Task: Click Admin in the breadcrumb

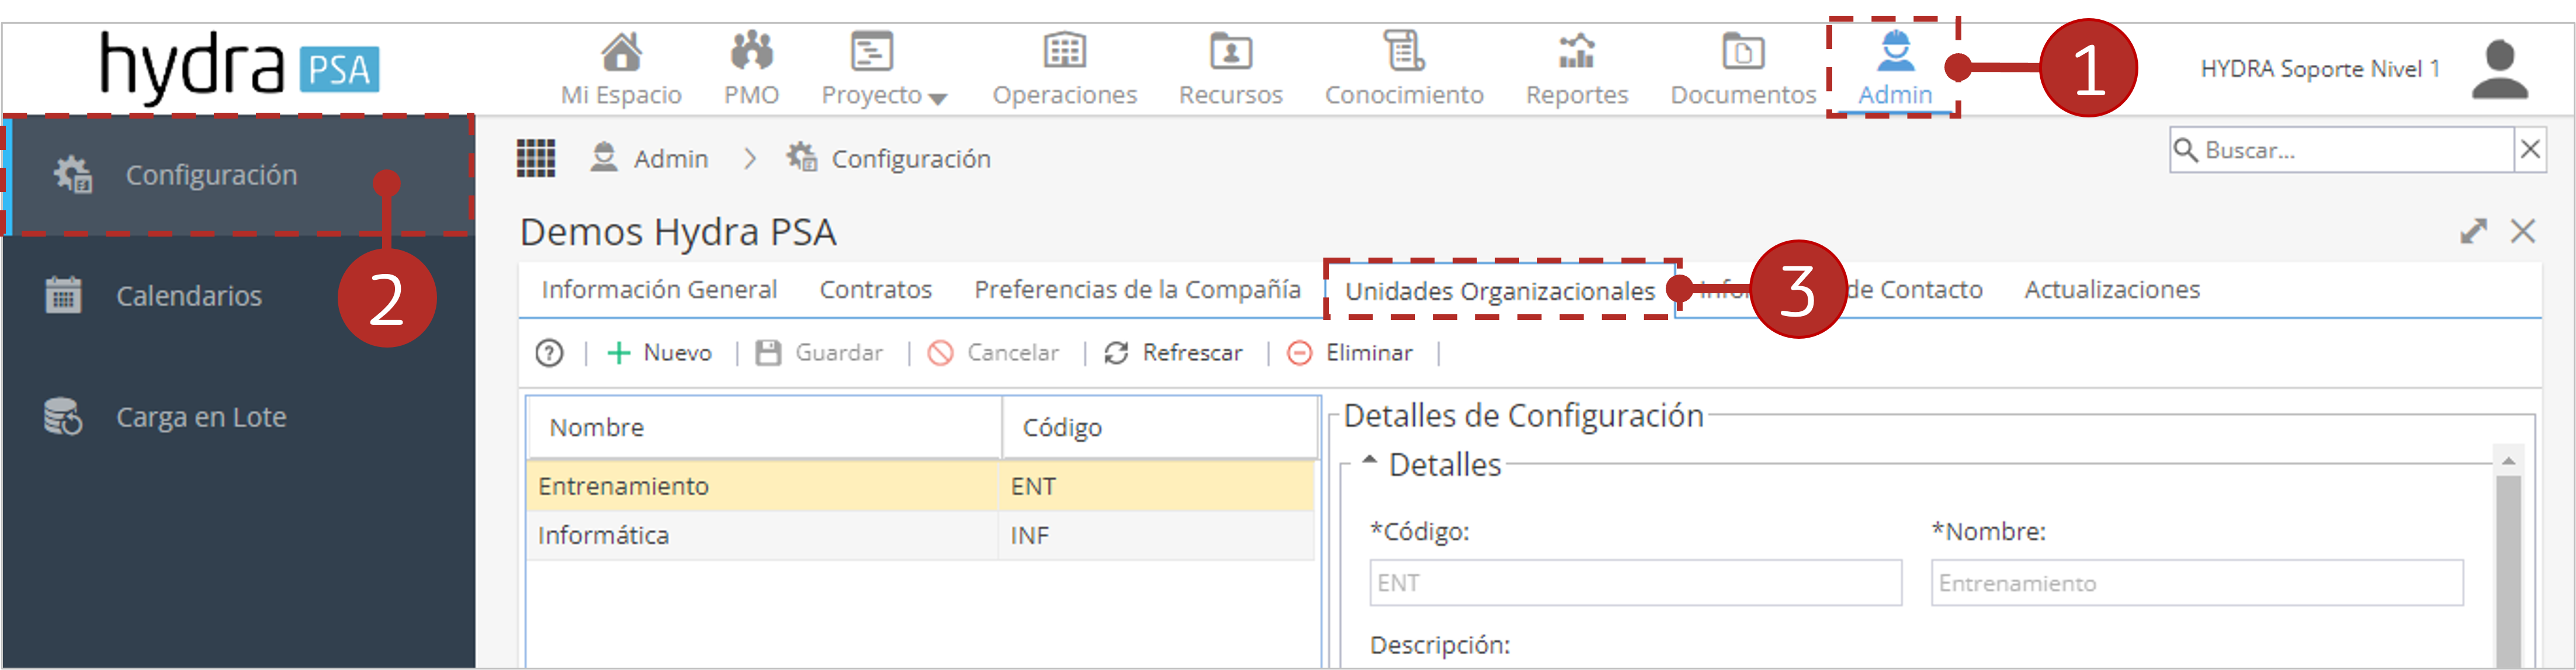Action: [x=670, y=159]
